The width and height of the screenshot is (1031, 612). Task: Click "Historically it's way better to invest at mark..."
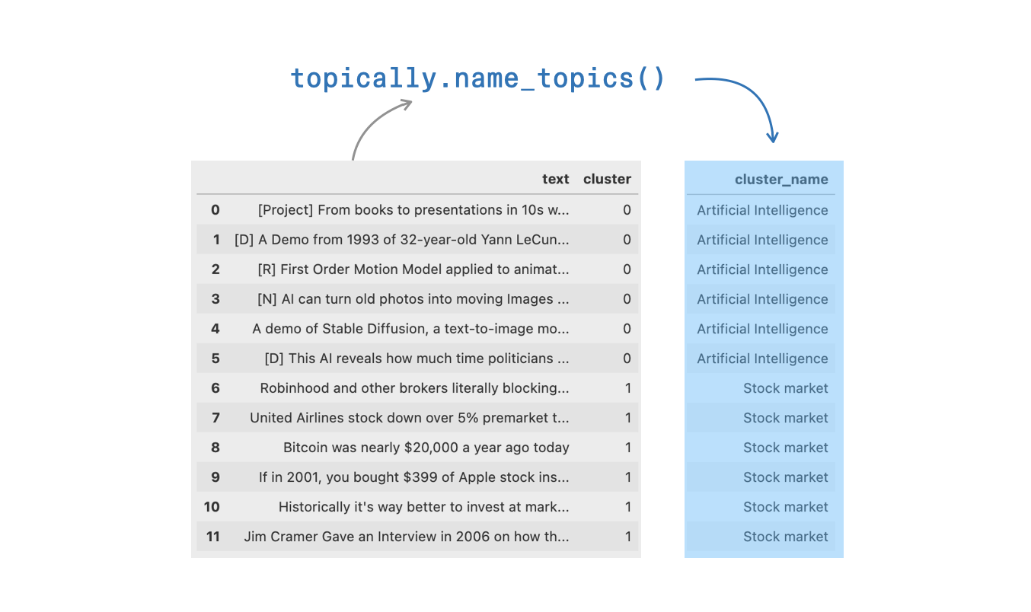click(424, 507)
